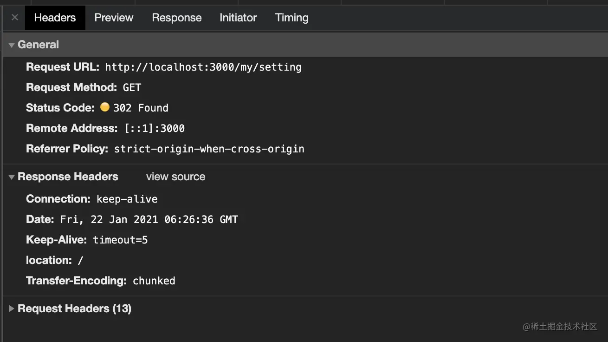Click the Keep-Alive timeout value
608x342 pixels.
(x=120, y=240)
